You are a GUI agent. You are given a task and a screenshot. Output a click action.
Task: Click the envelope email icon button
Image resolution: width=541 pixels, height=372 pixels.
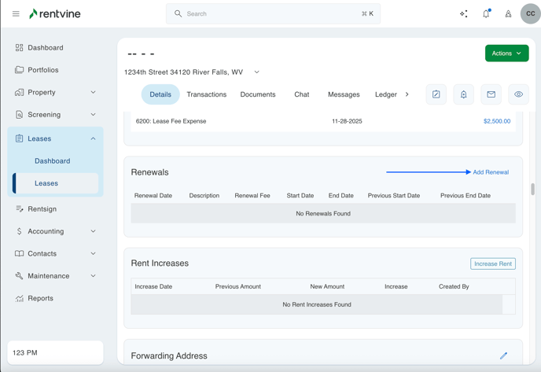tap(491, 94)
